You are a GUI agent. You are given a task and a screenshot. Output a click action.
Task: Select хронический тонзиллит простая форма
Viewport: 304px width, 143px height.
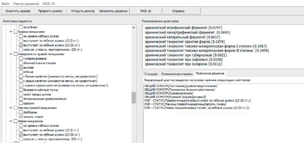point(185,42)
